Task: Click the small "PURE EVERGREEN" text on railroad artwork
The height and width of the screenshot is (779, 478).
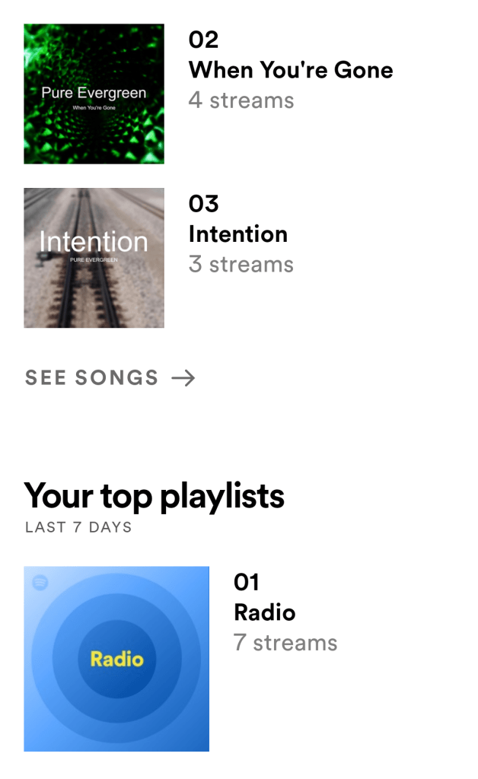Action: 93,260
